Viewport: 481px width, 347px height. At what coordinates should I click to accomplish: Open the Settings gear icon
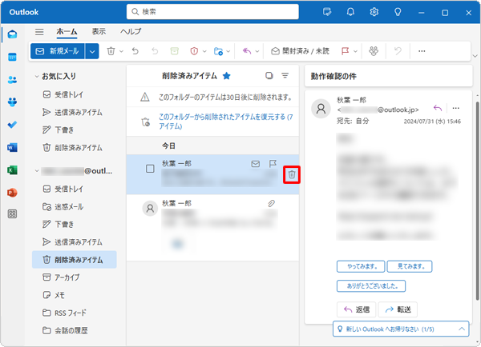click(374, 12)
